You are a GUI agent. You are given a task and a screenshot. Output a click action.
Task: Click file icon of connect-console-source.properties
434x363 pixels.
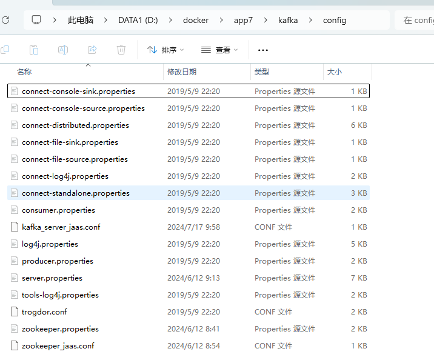click(15, 108)
